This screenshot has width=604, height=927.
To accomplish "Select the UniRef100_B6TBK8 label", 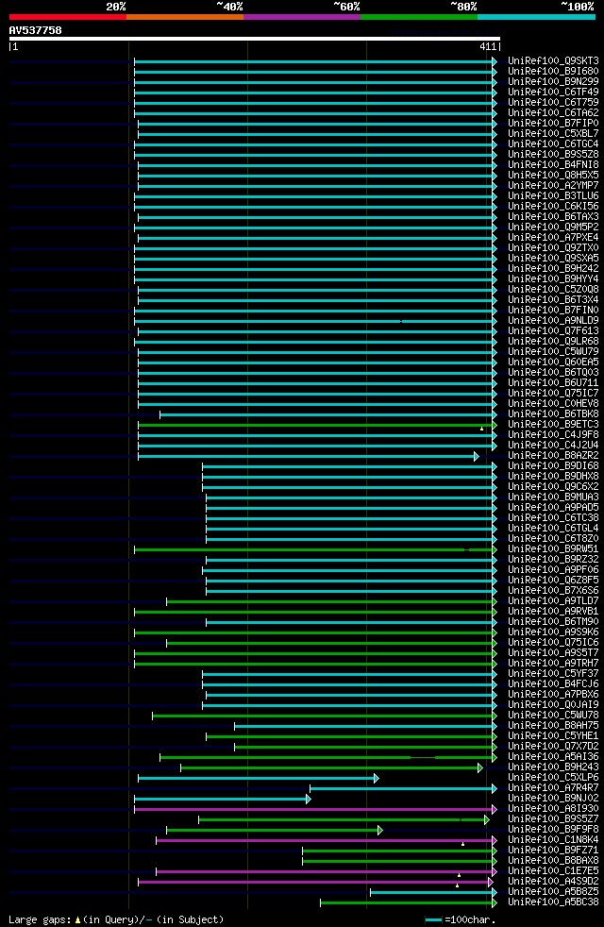I will [553, 413].
